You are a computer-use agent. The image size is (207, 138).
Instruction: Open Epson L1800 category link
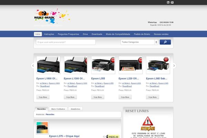tap(54, 83)
